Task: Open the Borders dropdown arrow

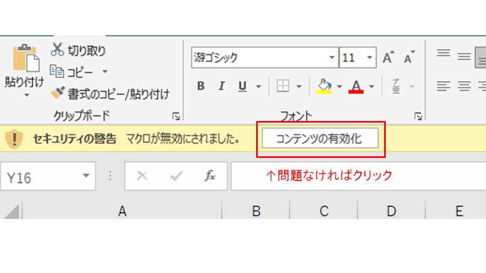Action: [299, 86]
